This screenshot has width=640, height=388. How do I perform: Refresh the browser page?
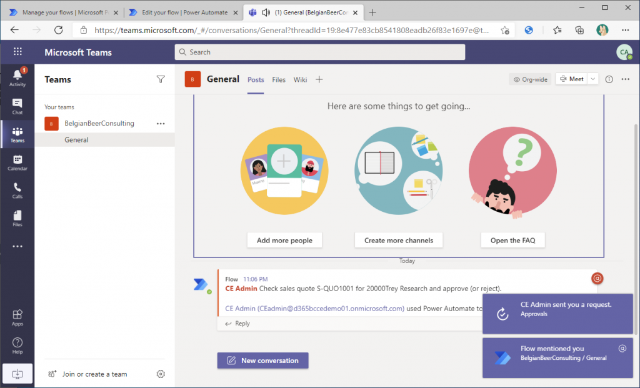pyautogui.click(x=58, y=30)
